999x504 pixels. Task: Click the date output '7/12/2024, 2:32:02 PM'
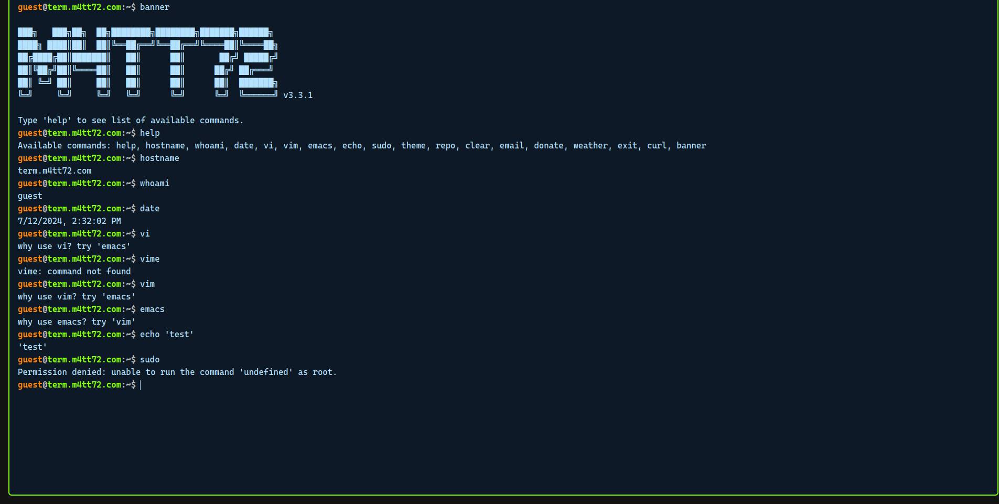(x=69, y=221)
